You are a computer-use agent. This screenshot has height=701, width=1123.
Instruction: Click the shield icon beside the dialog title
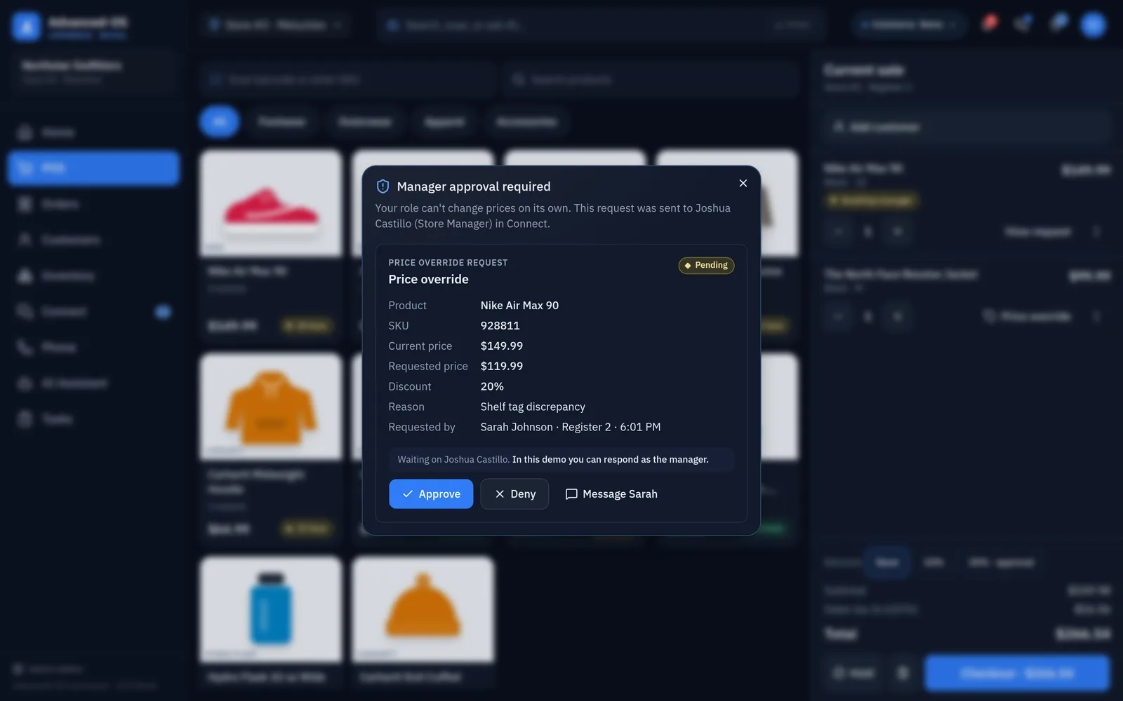383,186
